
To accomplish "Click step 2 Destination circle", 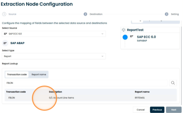I will pyautogui.click(x=85, y=14).
